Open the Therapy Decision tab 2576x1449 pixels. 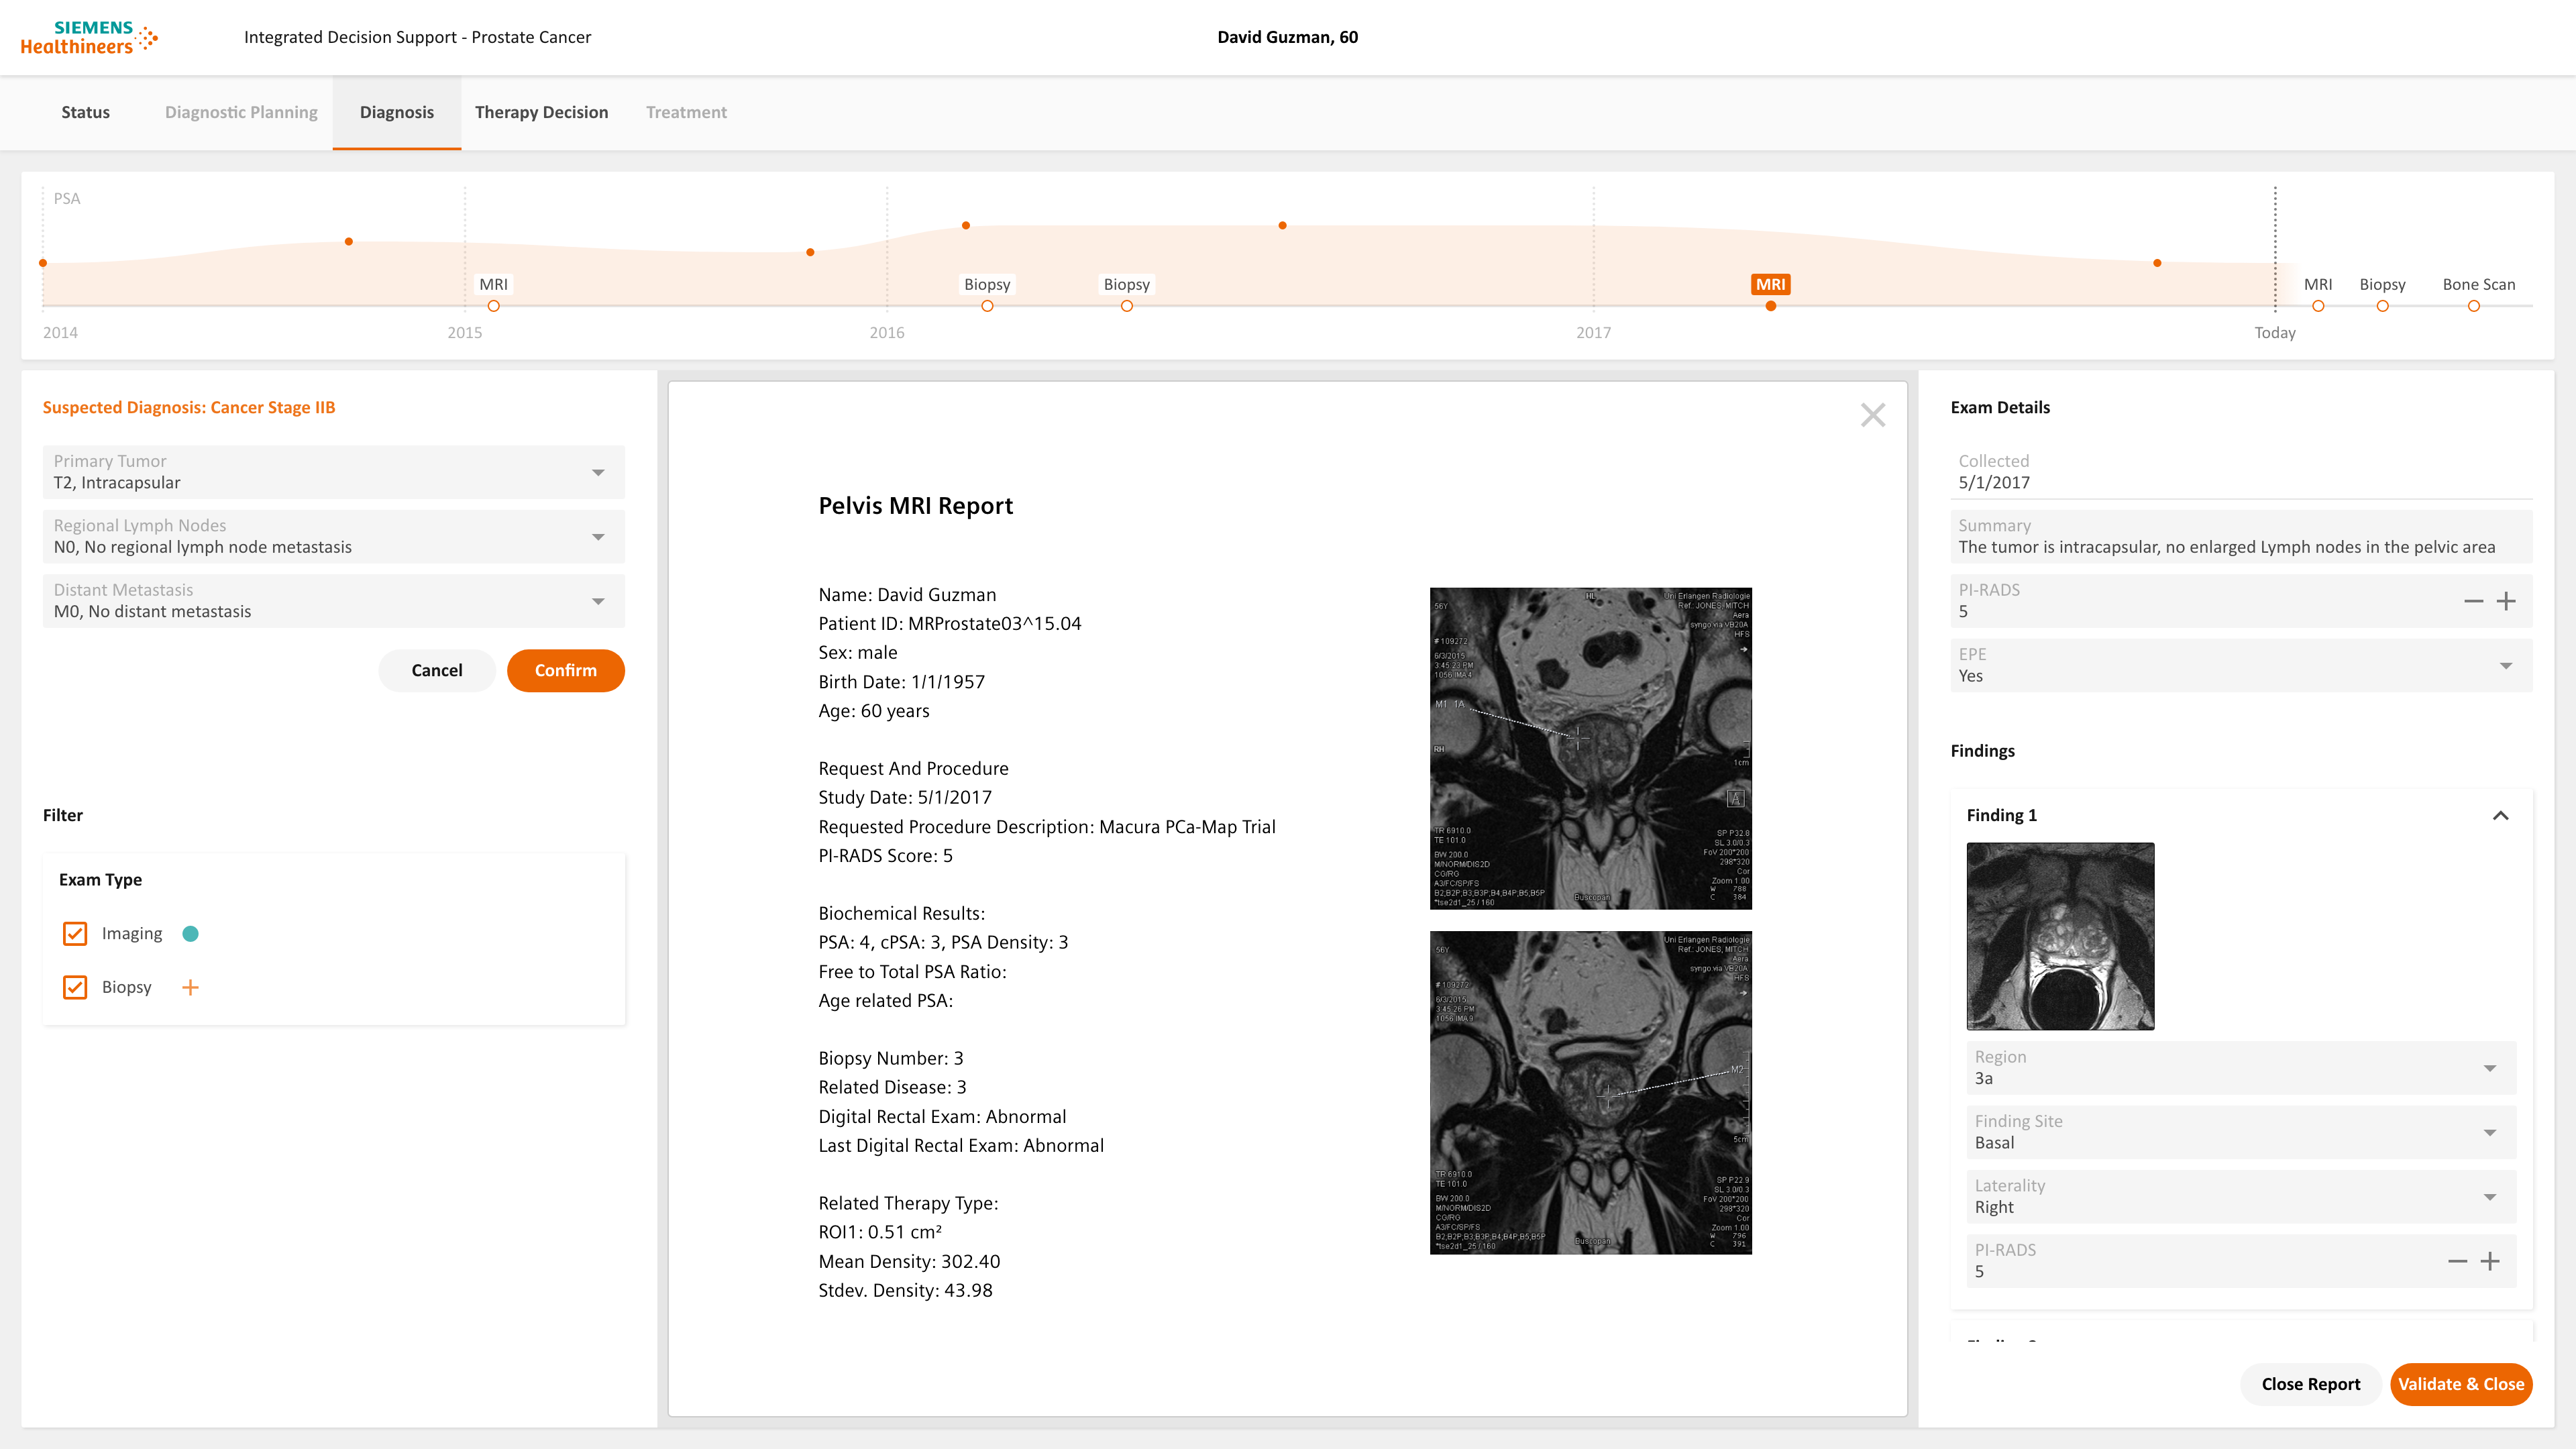541,112
